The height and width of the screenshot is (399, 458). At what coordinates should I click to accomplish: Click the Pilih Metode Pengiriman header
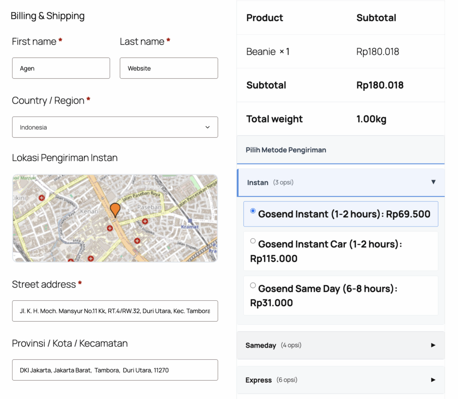coord(285,150)
